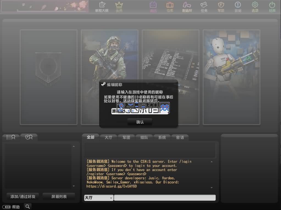Screen dimensions: 281x210
Task: Open the clan (军团) shield icon in top bar
Action: 221,7
